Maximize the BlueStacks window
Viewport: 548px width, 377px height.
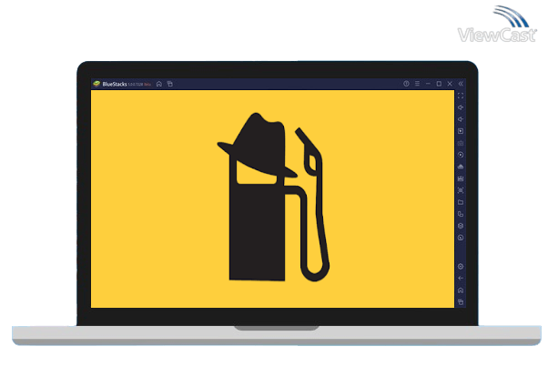(x=439, y=84)
